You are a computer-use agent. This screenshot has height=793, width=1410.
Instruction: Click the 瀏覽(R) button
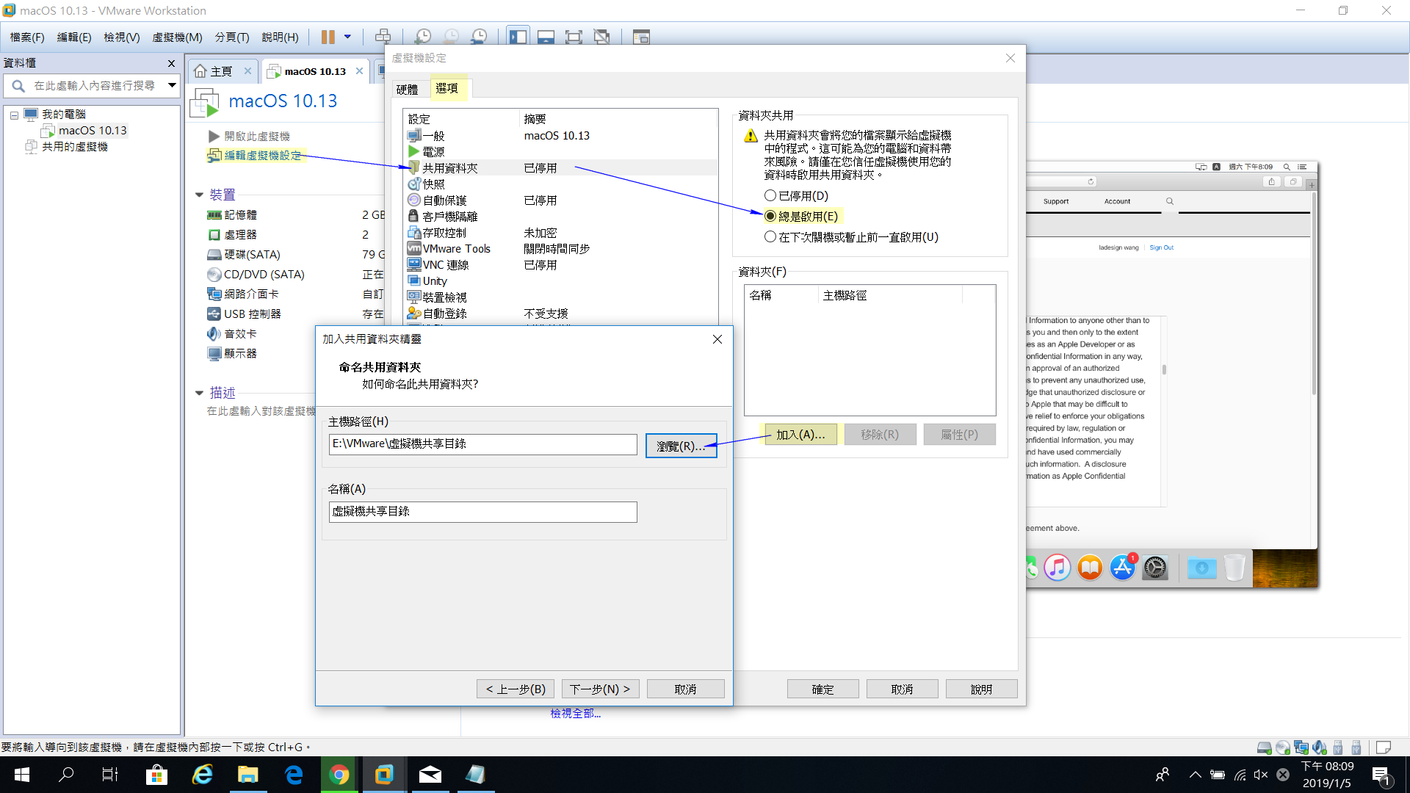pos(680,445)
